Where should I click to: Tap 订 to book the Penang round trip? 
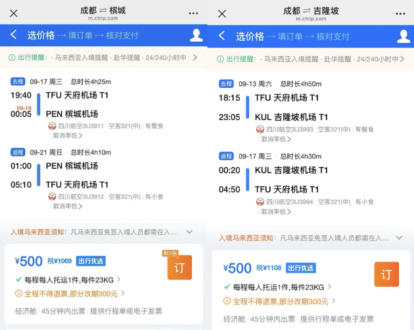179,268
